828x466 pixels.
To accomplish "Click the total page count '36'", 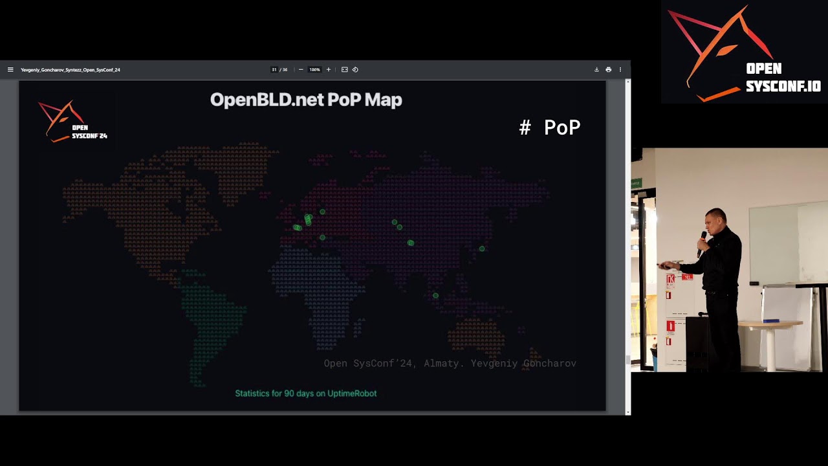I will pyautogui.click(x=285, y=69).
